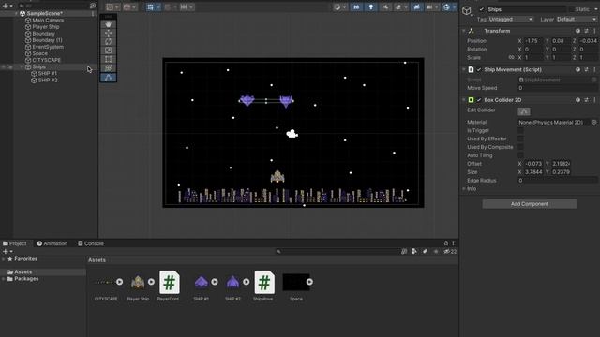
Task: Click the Move Speed value field
Action: click(x=558, y=88)
